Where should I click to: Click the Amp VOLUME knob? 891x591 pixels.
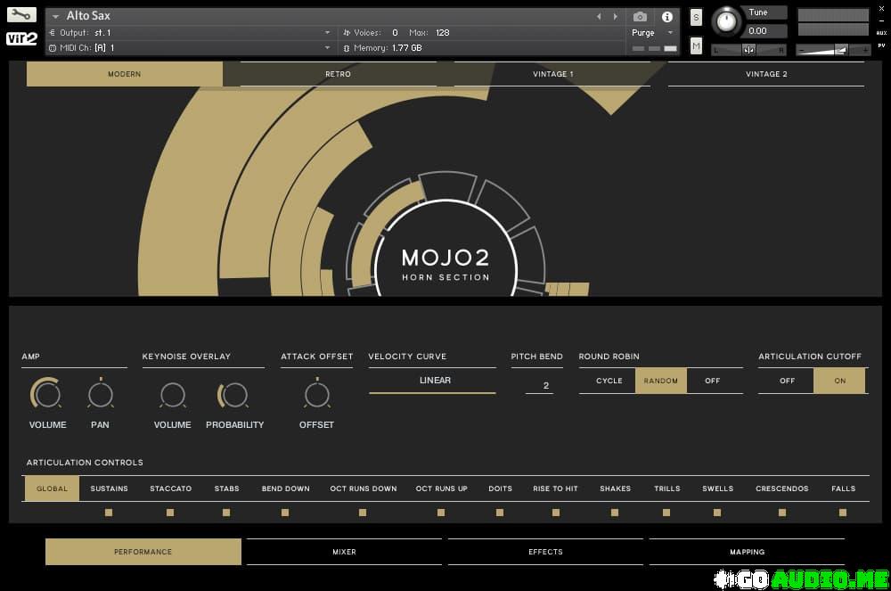click(47, 394)
